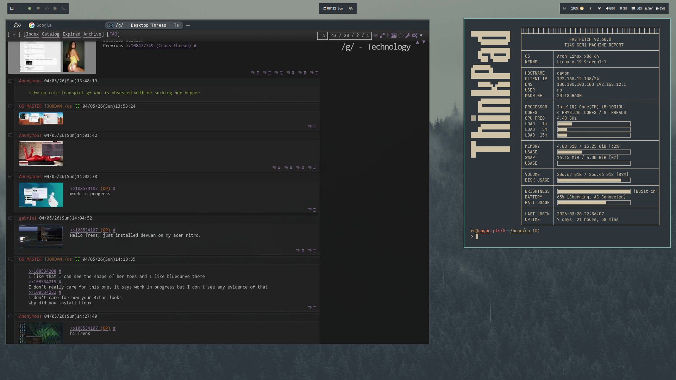This screenshot has height=380, width=676.
Task: Hide the 13:48:19 Anonymous post
Action: pos(10,81)
